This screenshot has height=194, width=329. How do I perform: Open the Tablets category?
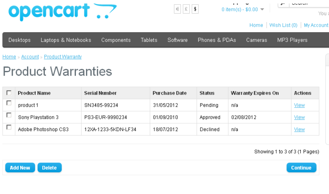[x=149, y=40]
